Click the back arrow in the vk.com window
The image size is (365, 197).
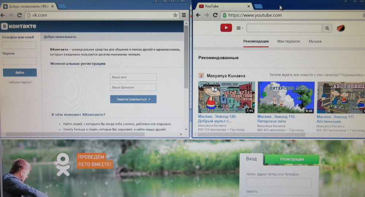pos(3,15)
